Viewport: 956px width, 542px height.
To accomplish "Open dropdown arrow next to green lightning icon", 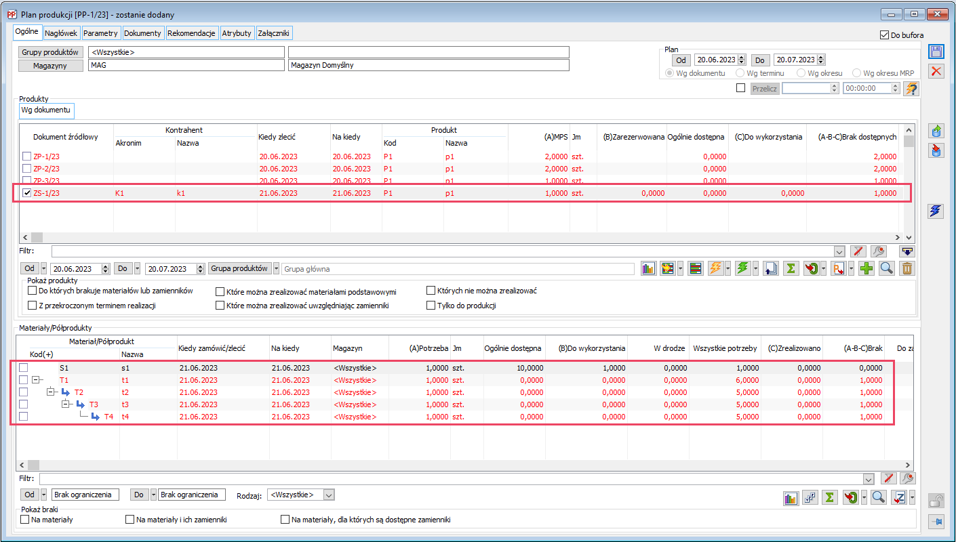I will tap(754, 268).
